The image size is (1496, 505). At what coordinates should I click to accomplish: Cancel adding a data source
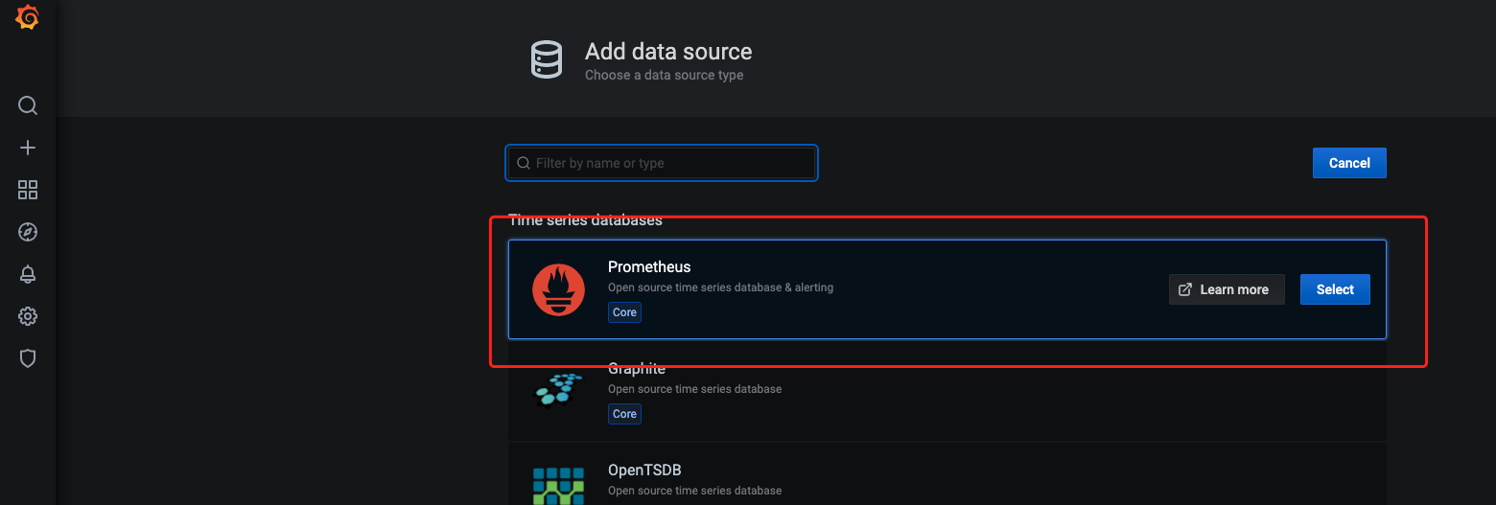tap(1349, 163)
